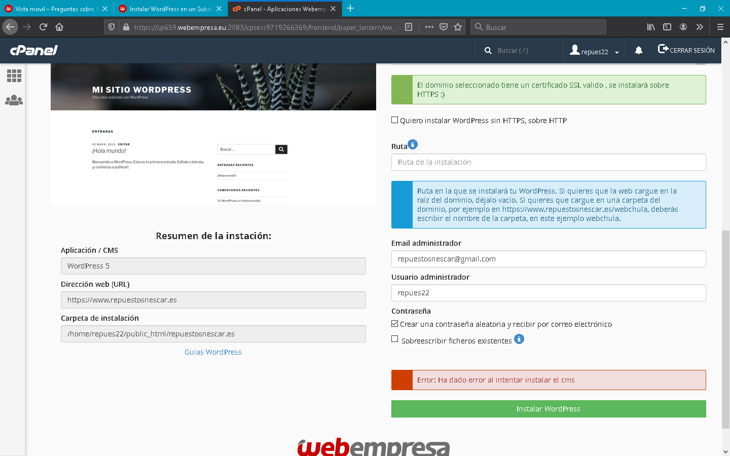Open Firefox account icon
The image size is (730, 456).
coord(683,27)
